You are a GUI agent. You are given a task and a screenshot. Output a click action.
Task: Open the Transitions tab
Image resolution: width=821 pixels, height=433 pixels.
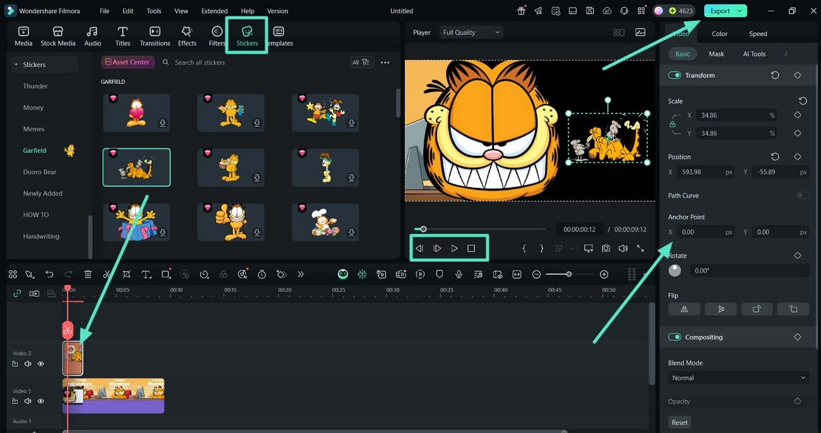coord(155,36)
